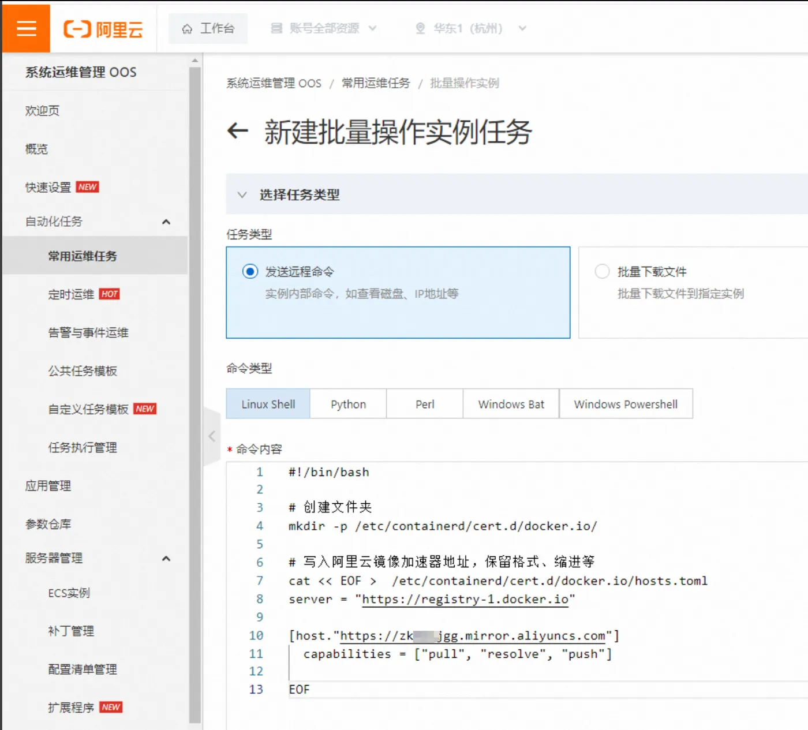
Task: Open 快速设置 in the sidebar
Action: (x=48, y=187)
